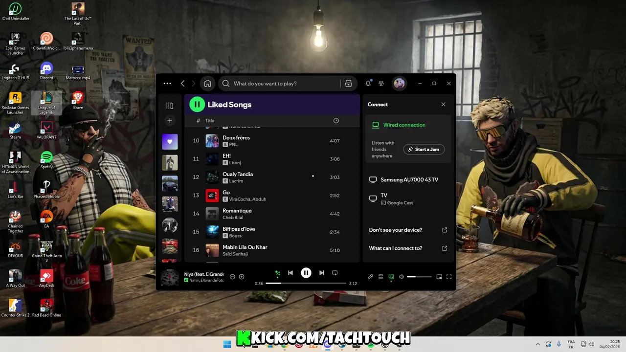Show hidden system tray icons
Viewport: 626px width, 352px height.
[x=538, y=345]
